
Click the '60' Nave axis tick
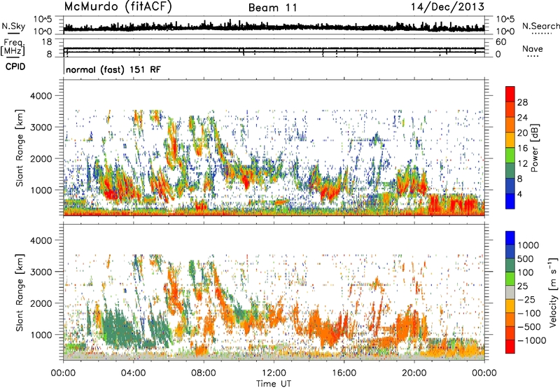click(500, 42)
